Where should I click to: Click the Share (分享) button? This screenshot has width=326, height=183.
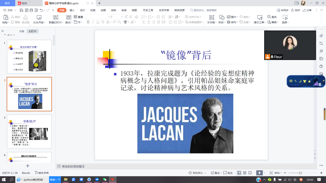(x=307, y=10)
